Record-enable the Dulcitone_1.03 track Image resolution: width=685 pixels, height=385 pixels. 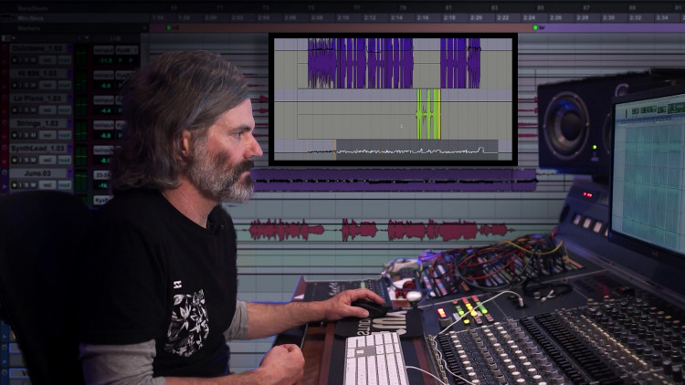click(15, 60)
